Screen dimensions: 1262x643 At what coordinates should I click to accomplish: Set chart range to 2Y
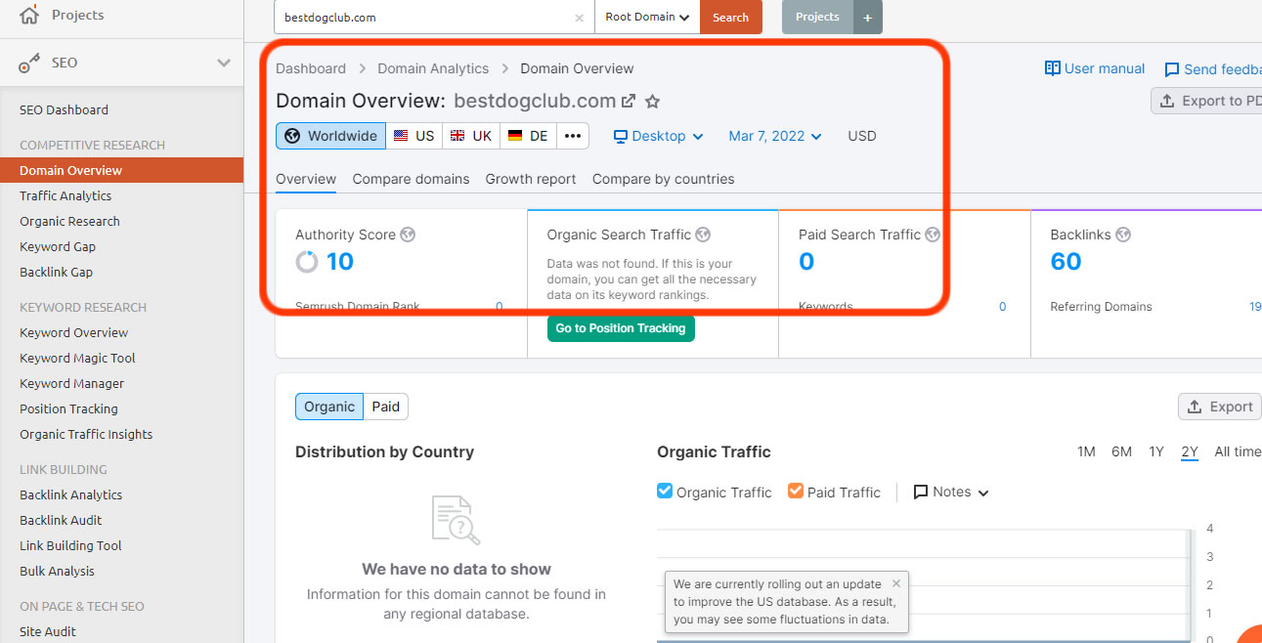coord(1190,451)
